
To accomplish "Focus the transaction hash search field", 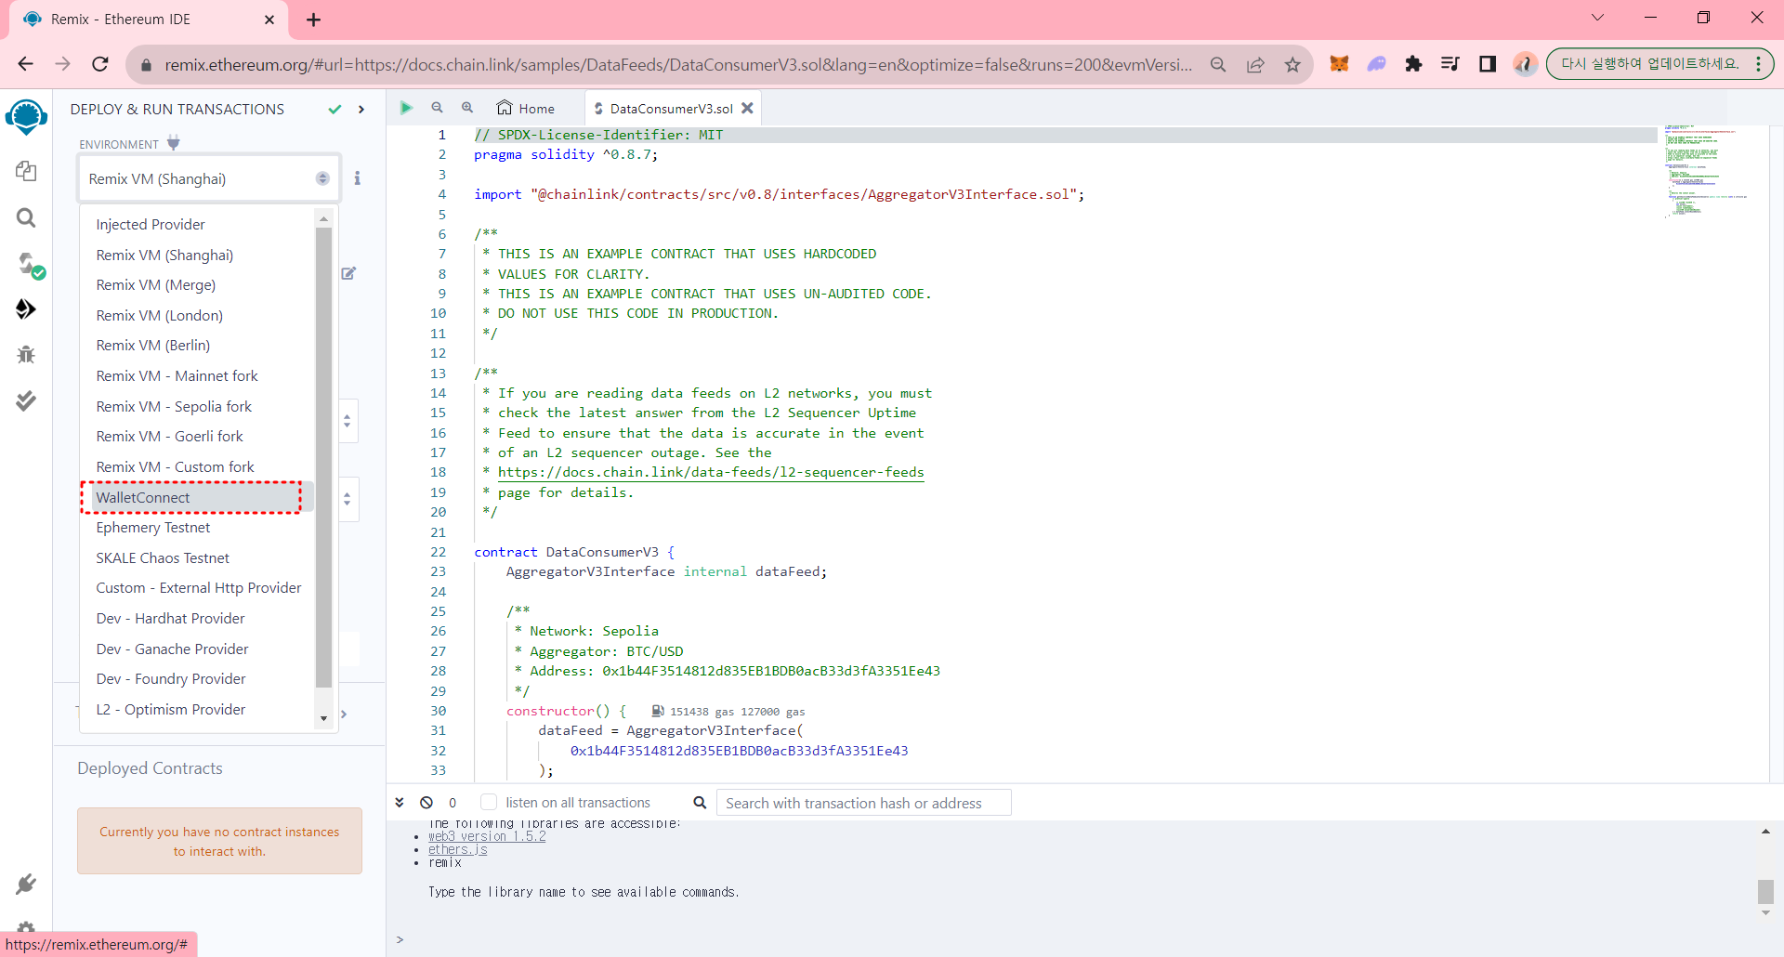I will 863,803.
